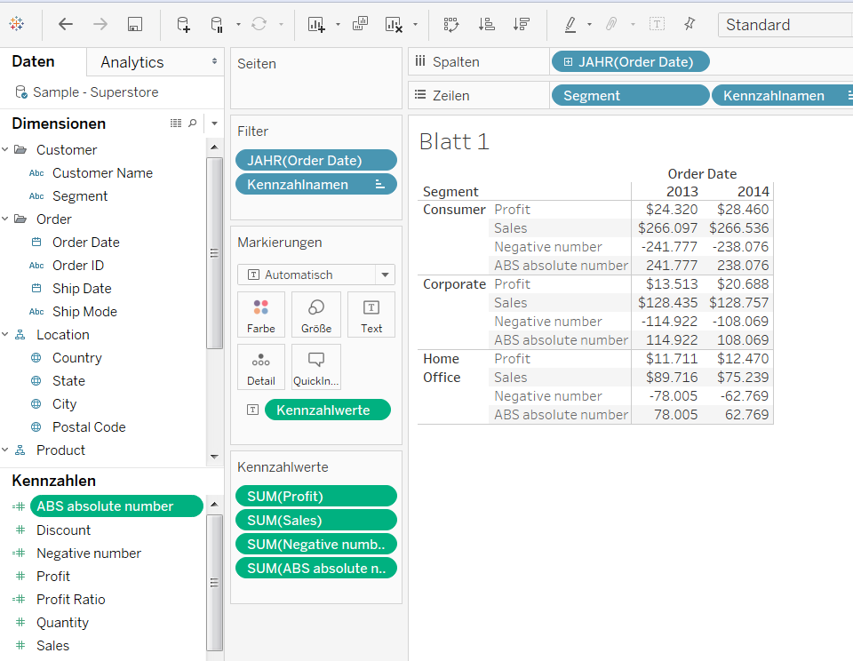Select the Duplicate Sheet toolbar icon
This screenshot has height=661, width=853.
pos(360,24)
